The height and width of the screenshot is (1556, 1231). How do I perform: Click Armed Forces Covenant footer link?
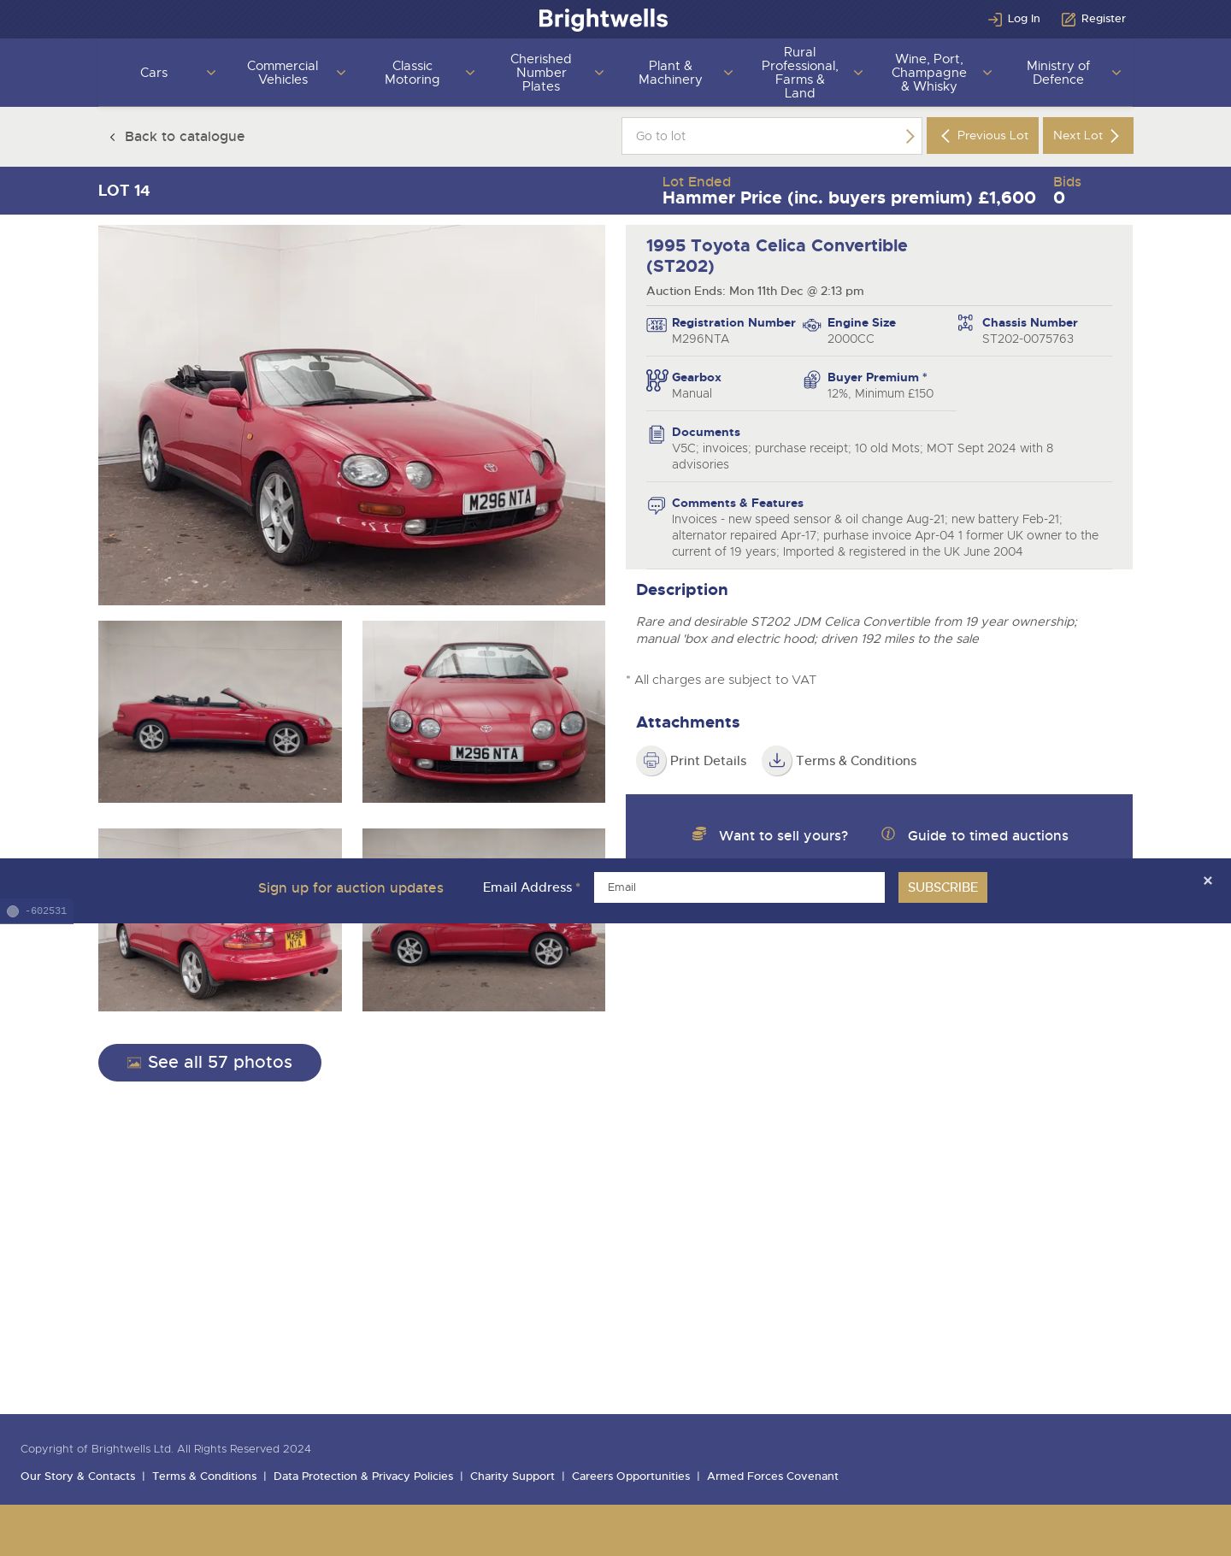click(x=773, y=1476)
